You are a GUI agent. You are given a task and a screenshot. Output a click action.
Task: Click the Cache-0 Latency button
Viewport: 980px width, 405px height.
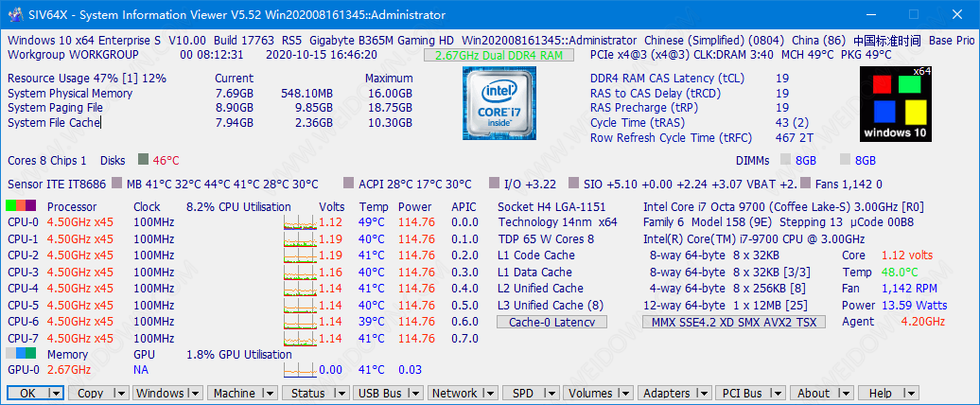551,322
